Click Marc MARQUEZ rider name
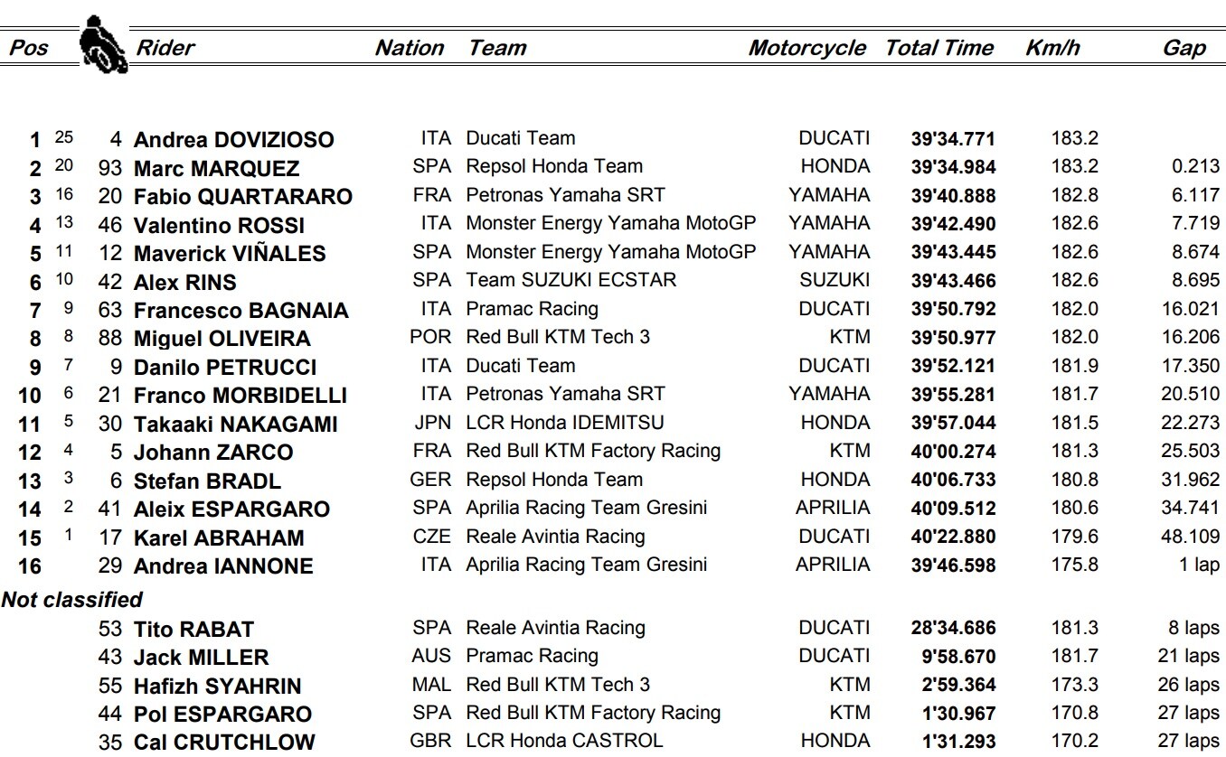This screenshot has height=757, width=1226. (217, 169)
